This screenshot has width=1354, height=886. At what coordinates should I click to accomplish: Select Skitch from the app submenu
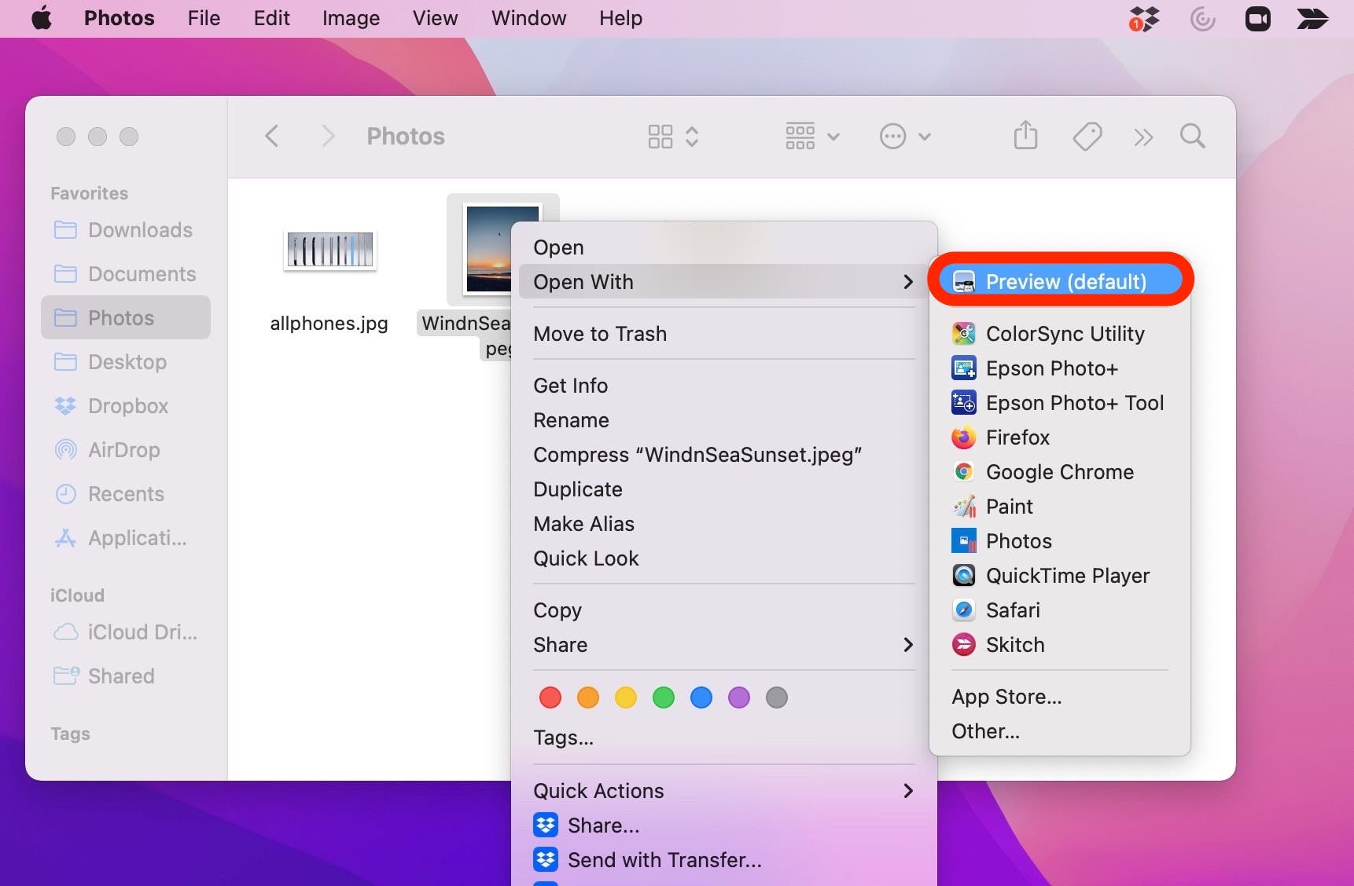coord(1014,645)
